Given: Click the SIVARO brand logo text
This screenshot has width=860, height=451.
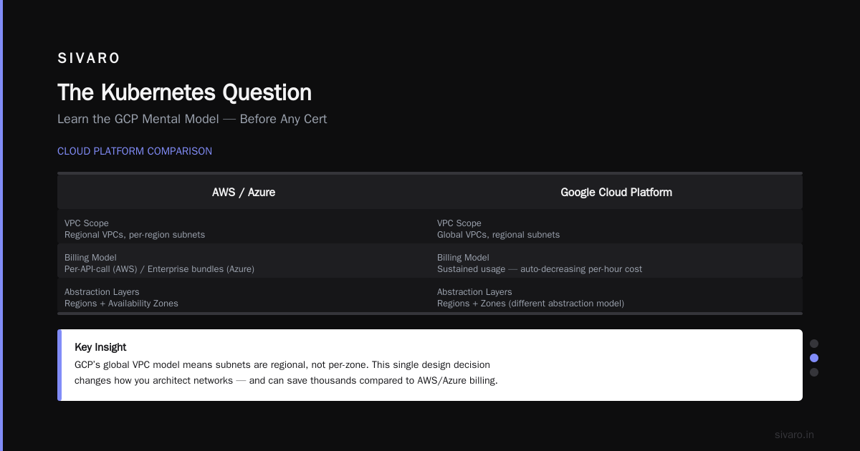Looking at the screenshot, I should click(x=89, y=58).
